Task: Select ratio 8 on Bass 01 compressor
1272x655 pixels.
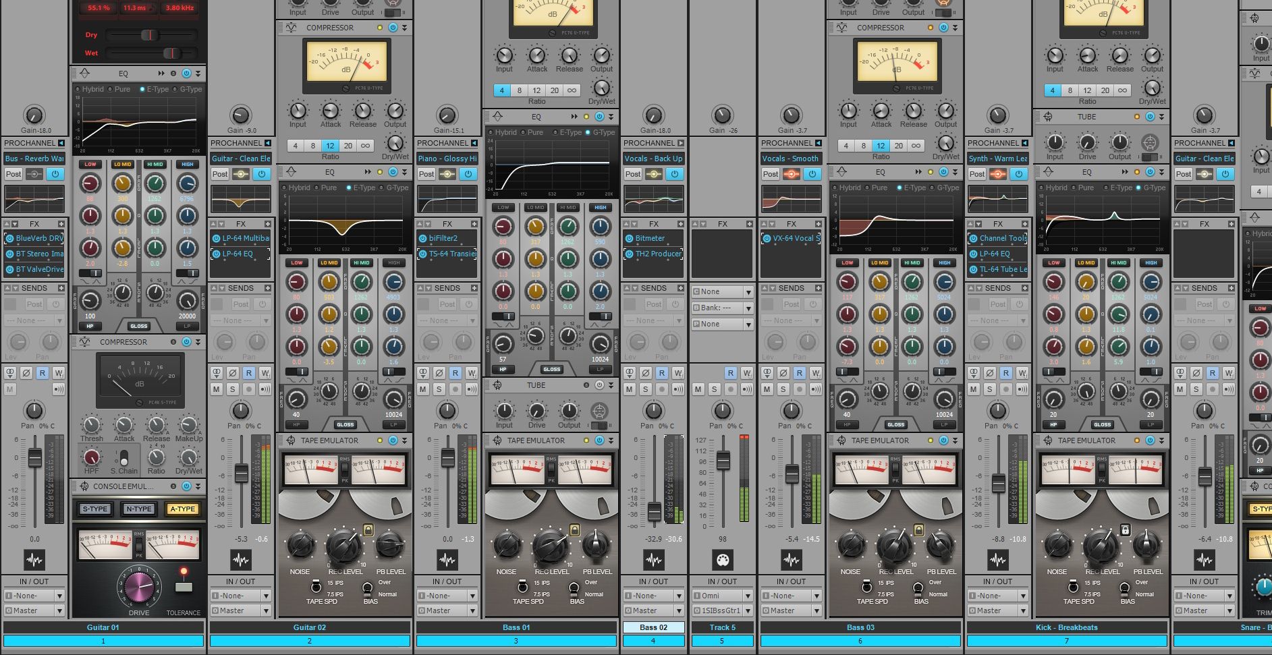Action: [520, 90]
